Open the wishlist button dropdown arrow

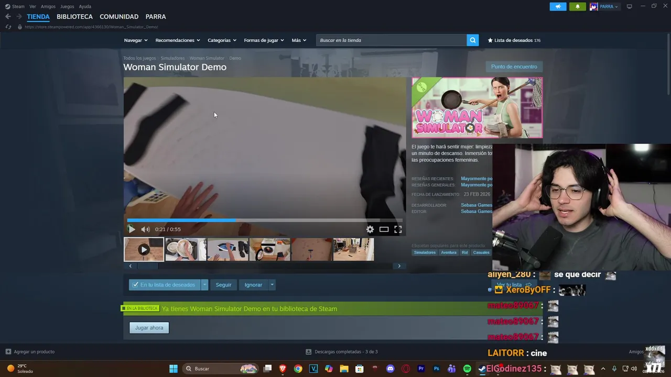pyautogui.click(x=204, y=285)
